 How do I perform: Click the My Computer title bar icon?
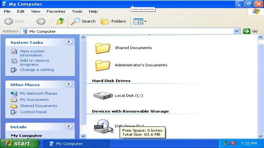click(4, 4)
